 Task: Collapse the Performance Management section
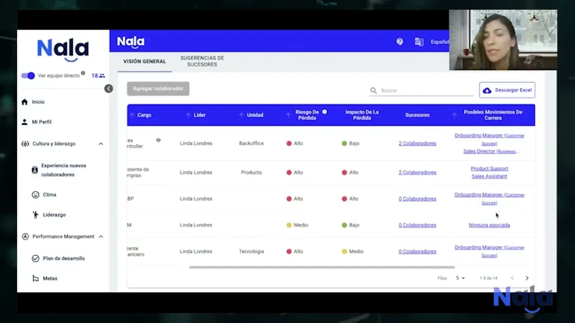(x=101, y=236)
